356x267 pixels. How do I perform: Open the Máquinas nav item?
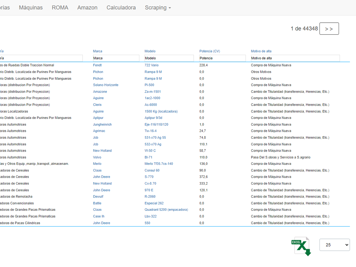(31, 8)
